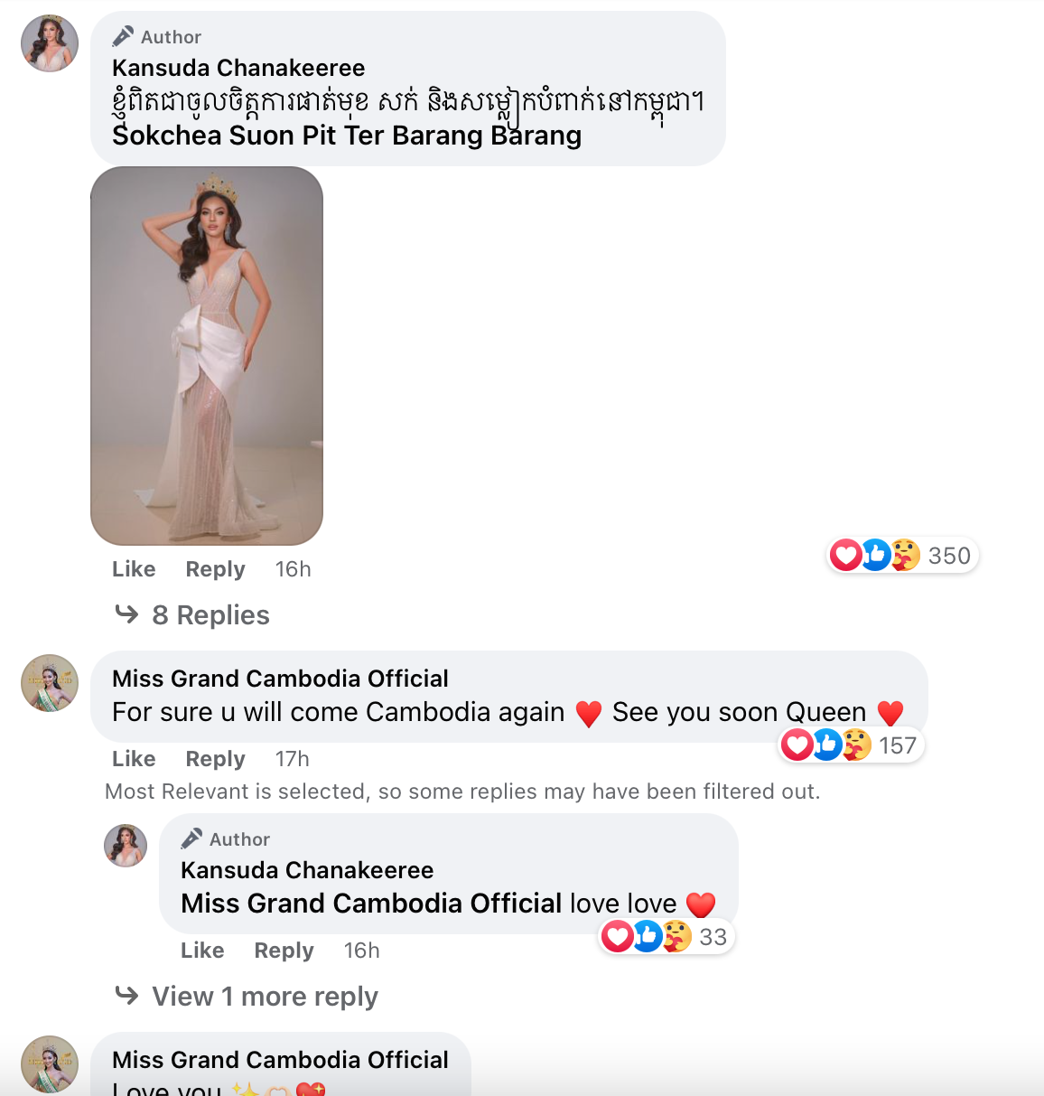Click the Author pen icon on top comment
The width and height of the screenshot is (1044, 1096).
(x=123, y=37)
